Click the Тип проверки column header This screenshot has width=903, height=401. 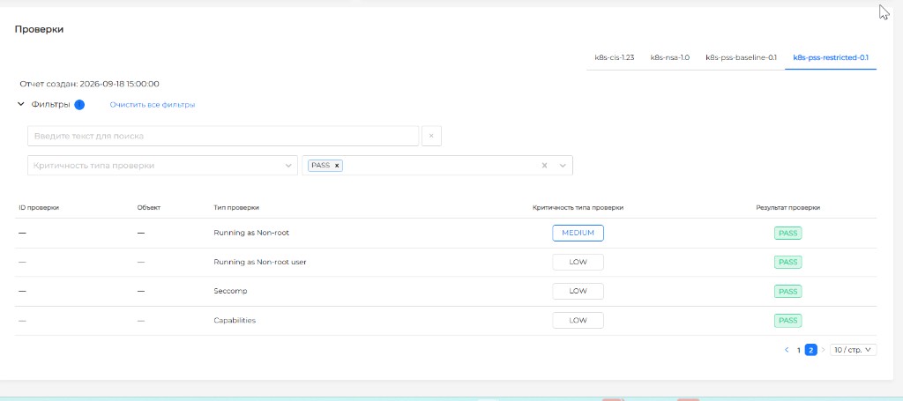pos(236,208)
